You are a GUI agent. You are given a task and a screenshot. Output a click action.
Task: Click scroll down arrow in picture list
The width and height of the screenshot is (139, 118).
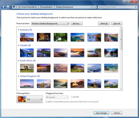[121, 89]
